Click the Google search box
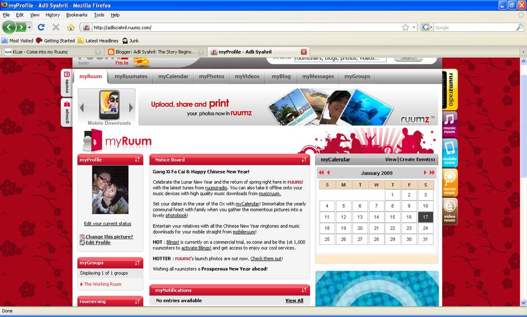 475,28
